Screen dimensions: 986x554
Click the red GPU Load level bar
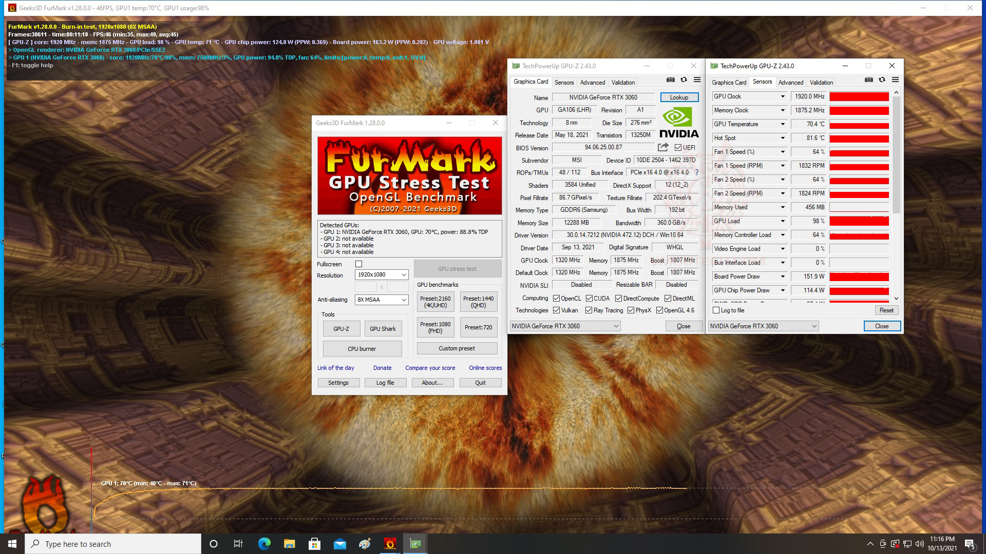pyautogui.click(x=859, y=221)
